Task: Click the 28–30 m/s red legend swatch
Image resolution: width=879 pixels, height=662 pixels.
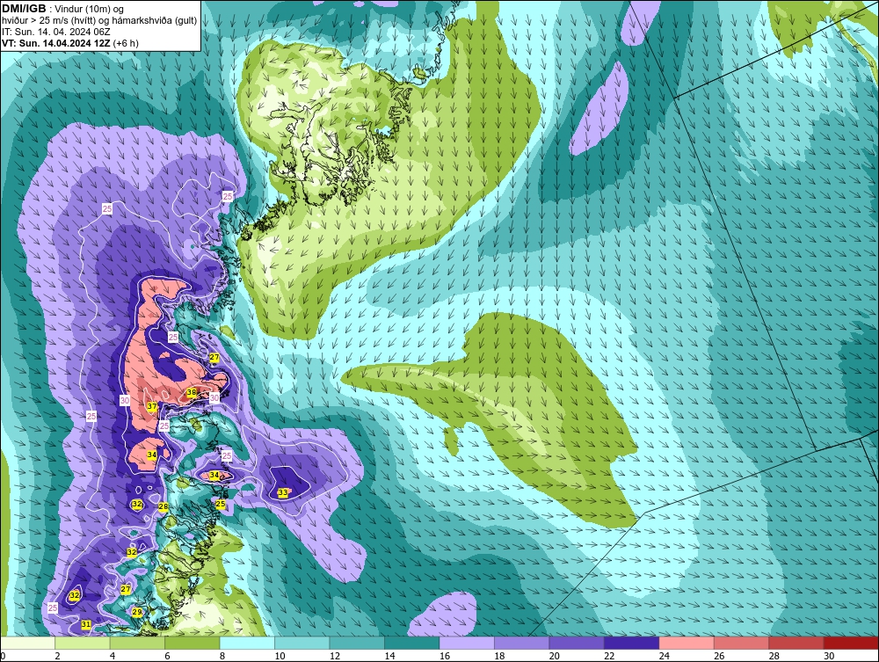Action: [x=796, y=643]
